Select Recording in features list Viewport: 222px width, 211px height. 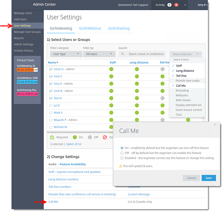(x=182, y=90)
